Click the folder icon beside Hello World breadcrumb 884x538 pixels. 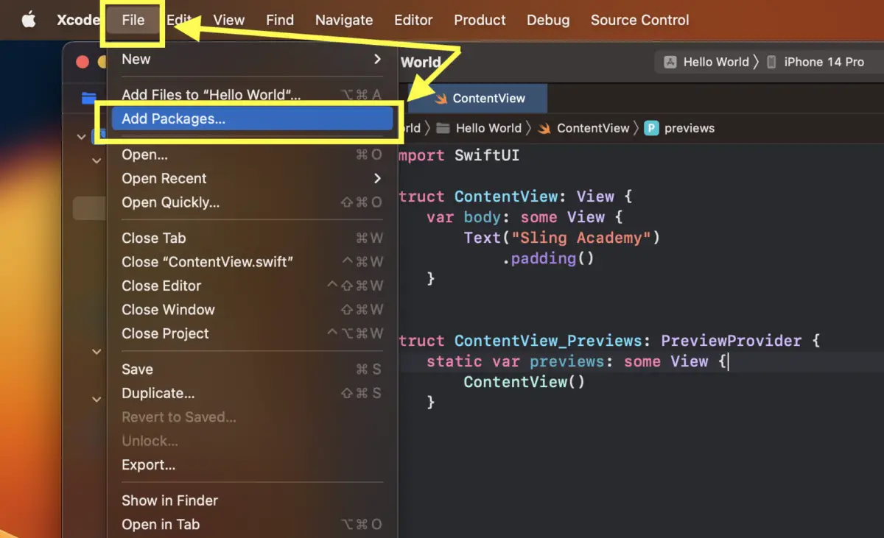pos(443,128)
